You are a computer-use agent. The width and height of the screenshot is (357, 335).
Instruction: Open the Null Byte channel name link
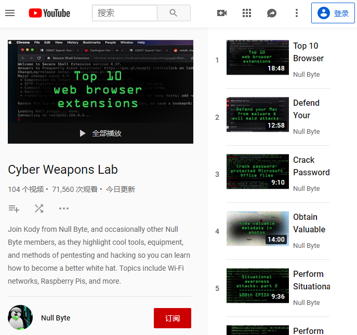56,318
